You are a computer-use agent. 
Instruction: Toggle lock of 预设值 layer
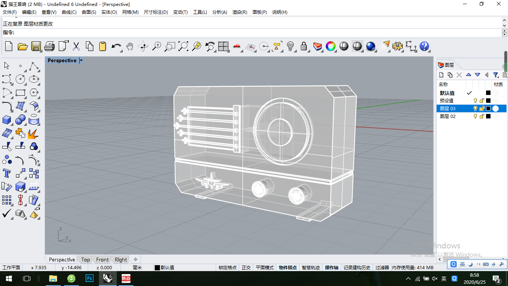(x=482, y=101)
